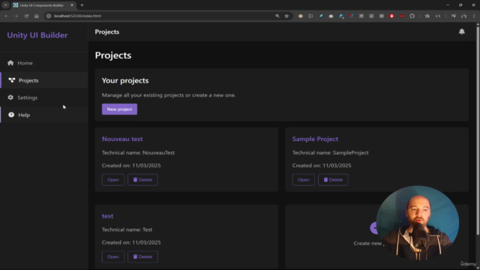Go forward with the browser forward arrow
Viewport: 480px width, 270px height.
tap(16, 16)
